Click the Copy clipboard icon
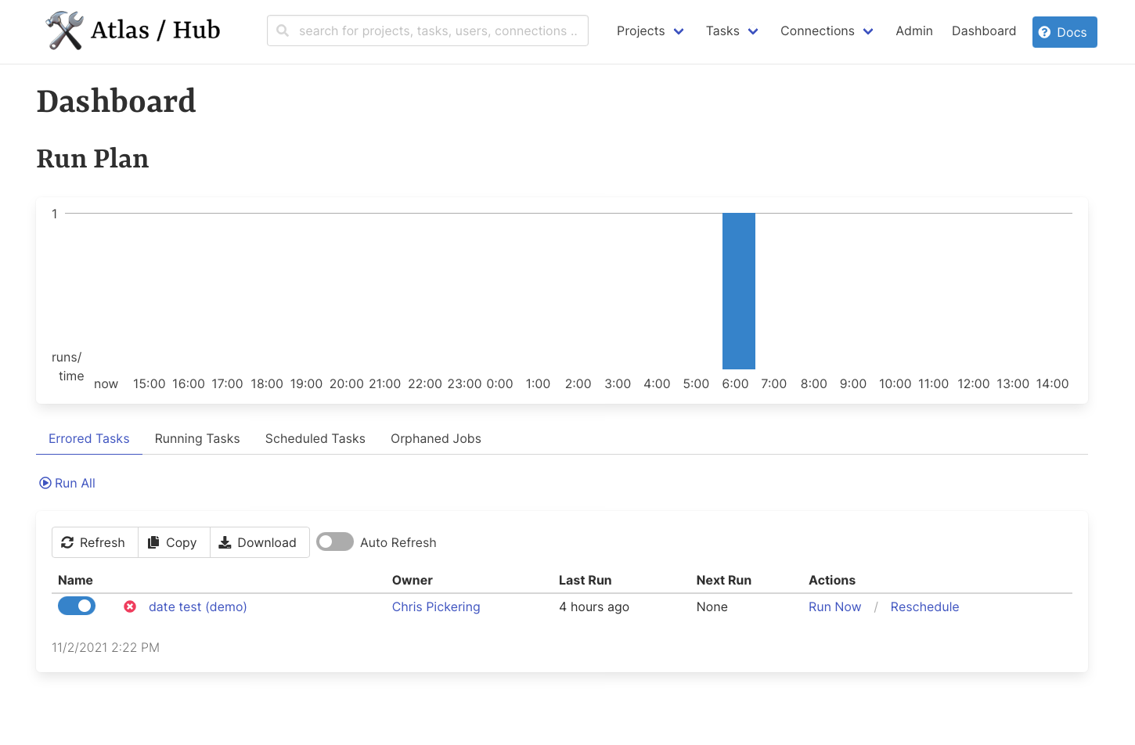1135x745 pixels. [x=153, y=542]
